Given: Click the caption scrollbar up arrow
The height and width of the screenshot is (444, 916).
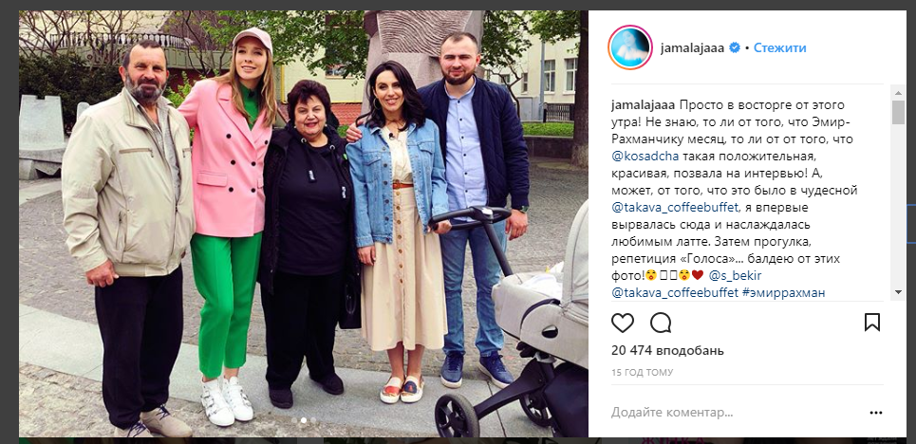Looking at the screenshot, I should click(898, 91).
